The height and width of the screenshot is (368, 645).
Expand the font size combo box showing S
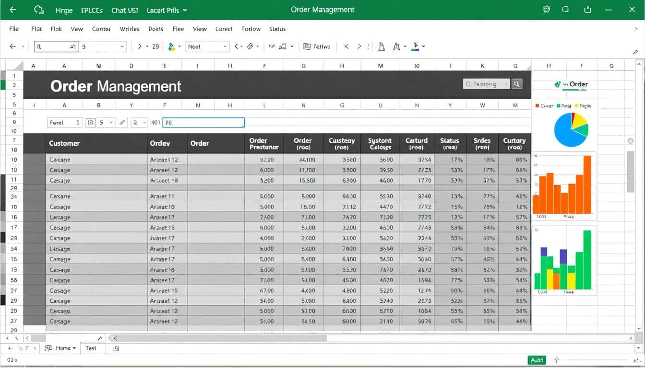pos(103,46)
